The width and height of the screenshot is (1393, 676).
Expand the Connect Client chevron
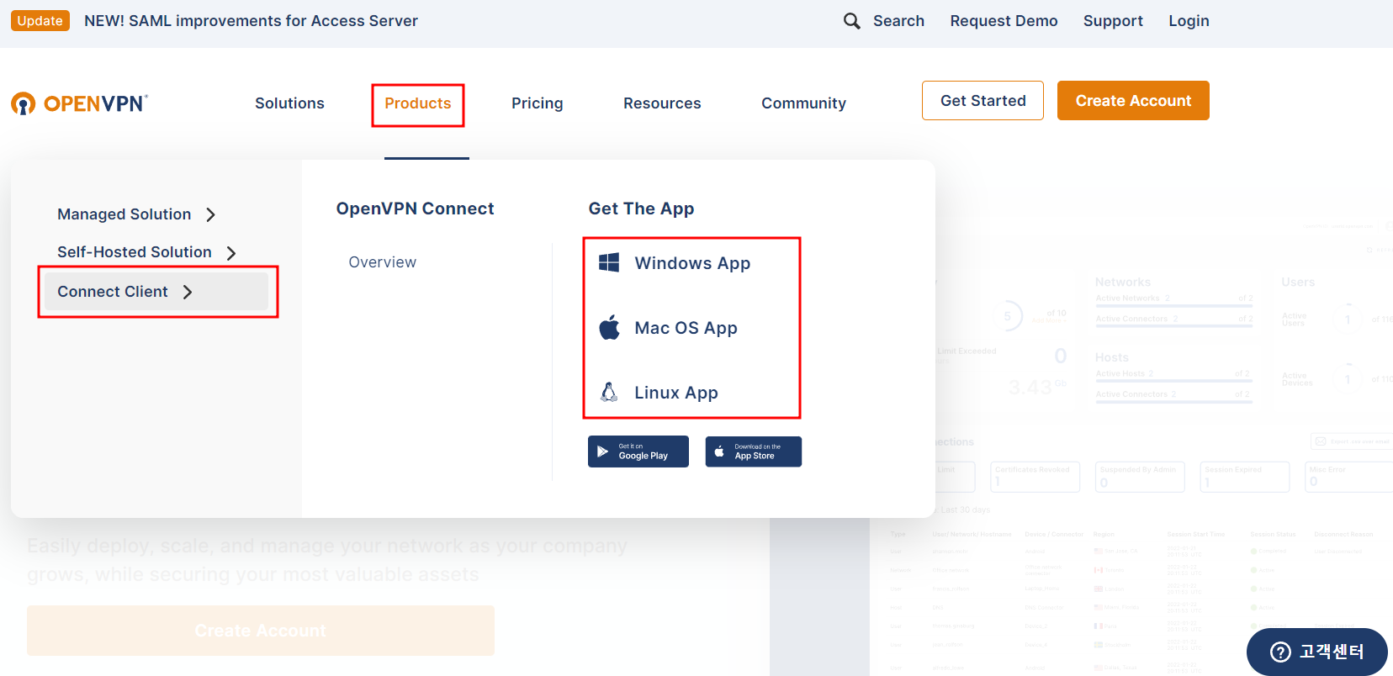188,292
